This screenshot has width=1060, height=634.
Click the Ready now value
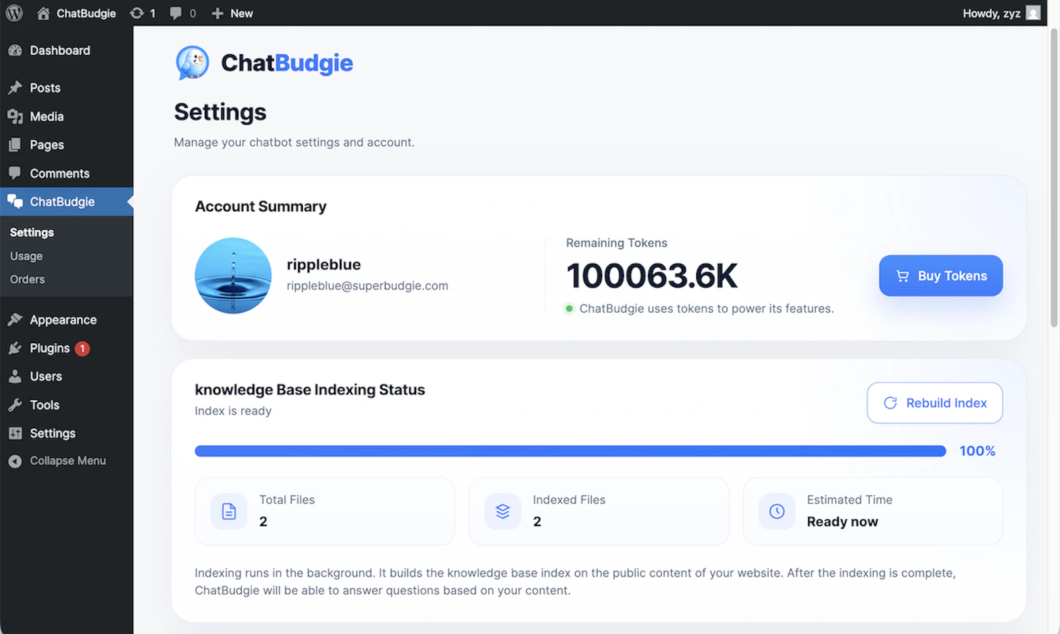(x=842, y=521)
